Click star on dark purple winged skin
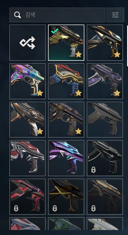128x235 pixels. (117, 93)
